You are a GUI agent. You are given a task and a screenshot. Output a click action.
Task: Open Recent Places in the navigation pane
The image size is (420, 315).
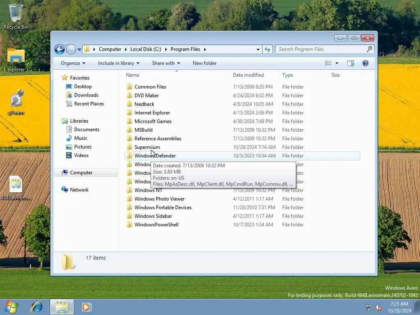[89, 104]
